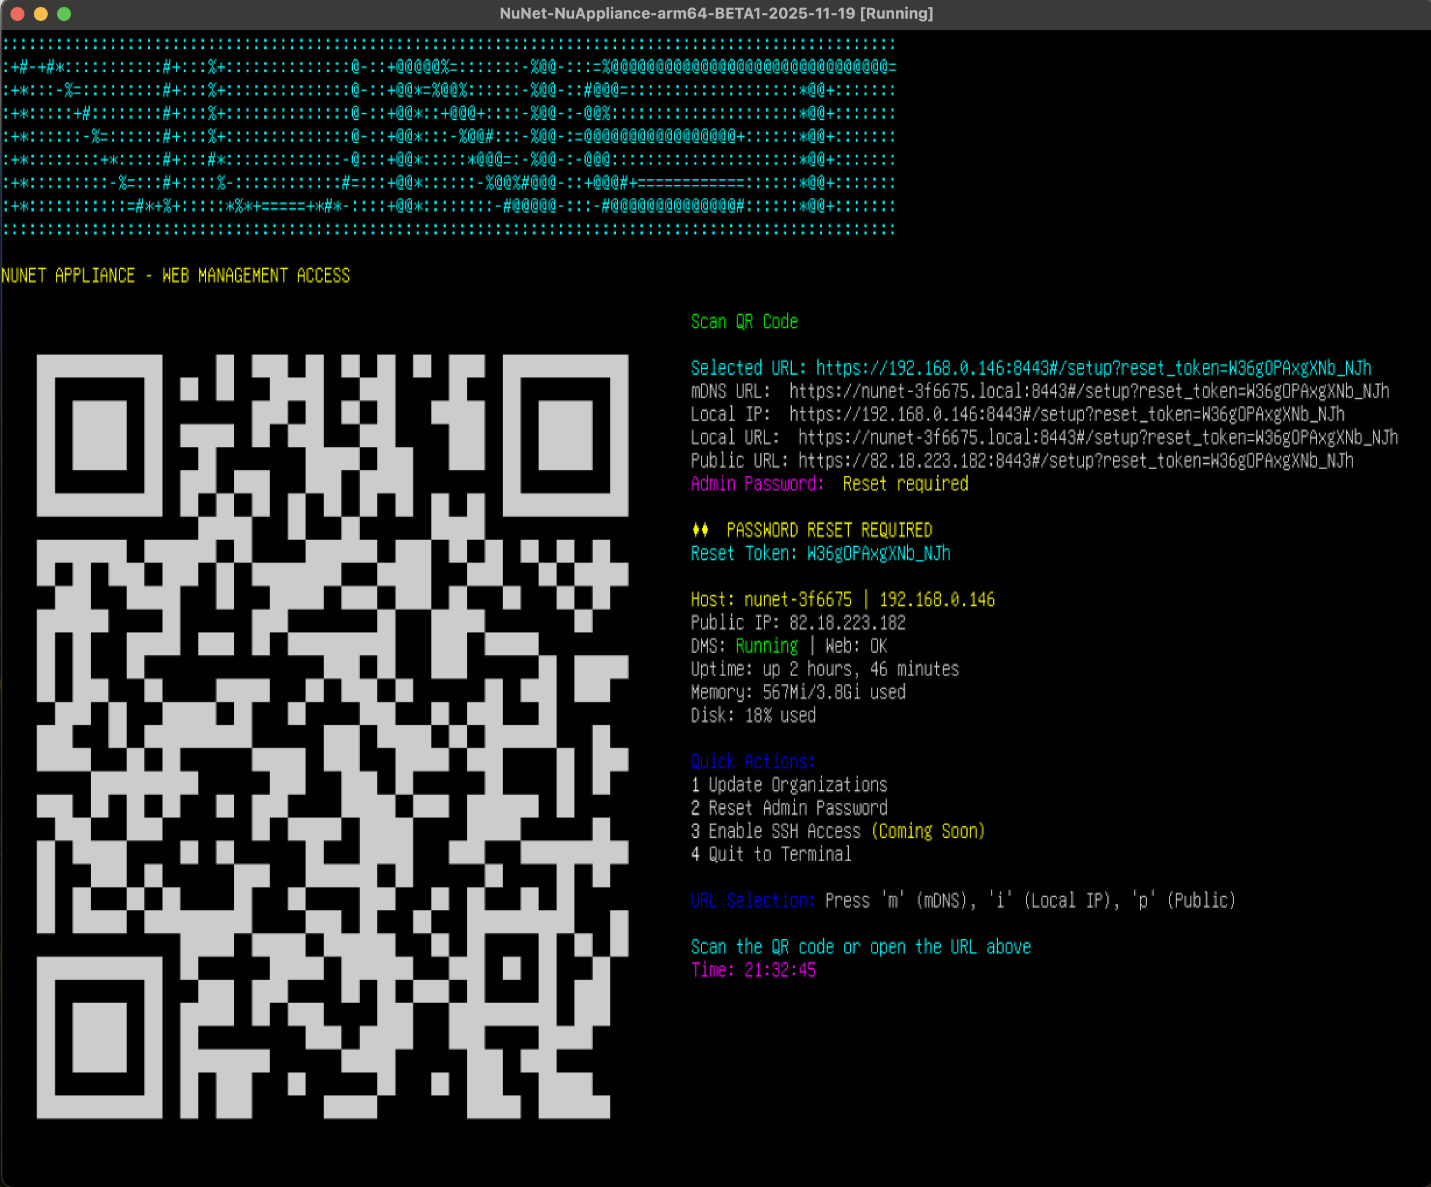Click the window title text in titlebar
Viewport: 1431px width, 1187px height.
(x=715, y=13)
